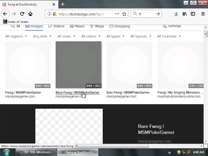Click the horizontal scrollbar thumb
This screenshot has width=208, height=156.
pos(112,146)
